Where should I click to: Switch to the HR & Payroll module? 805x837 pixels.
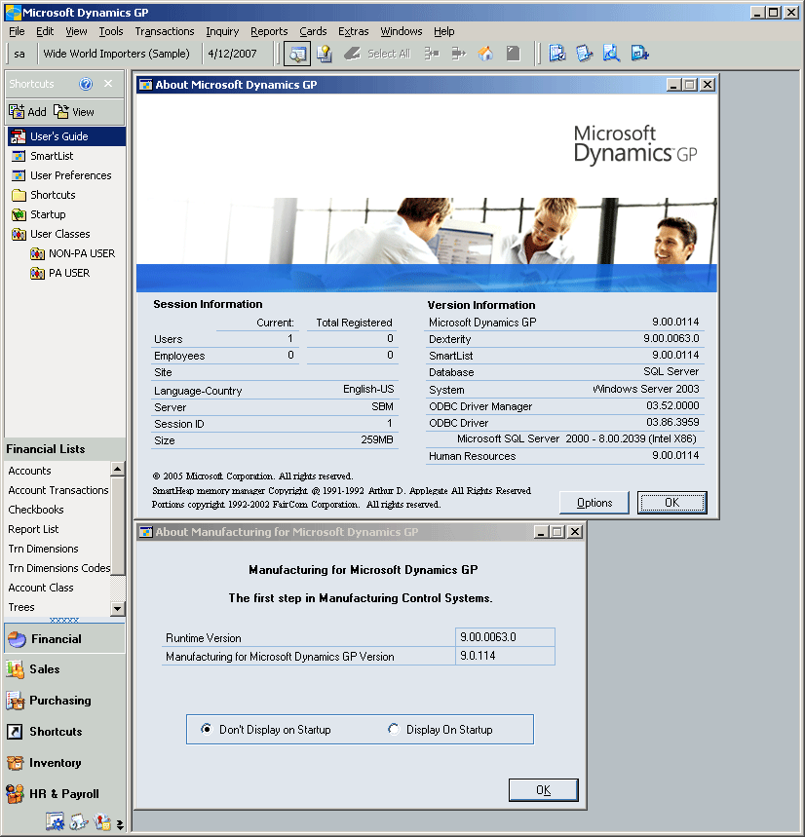tap(64, 794)
